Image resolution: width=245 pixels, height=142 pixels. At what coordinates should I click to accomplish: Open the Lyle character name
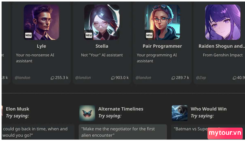click(x=41, y=46)
